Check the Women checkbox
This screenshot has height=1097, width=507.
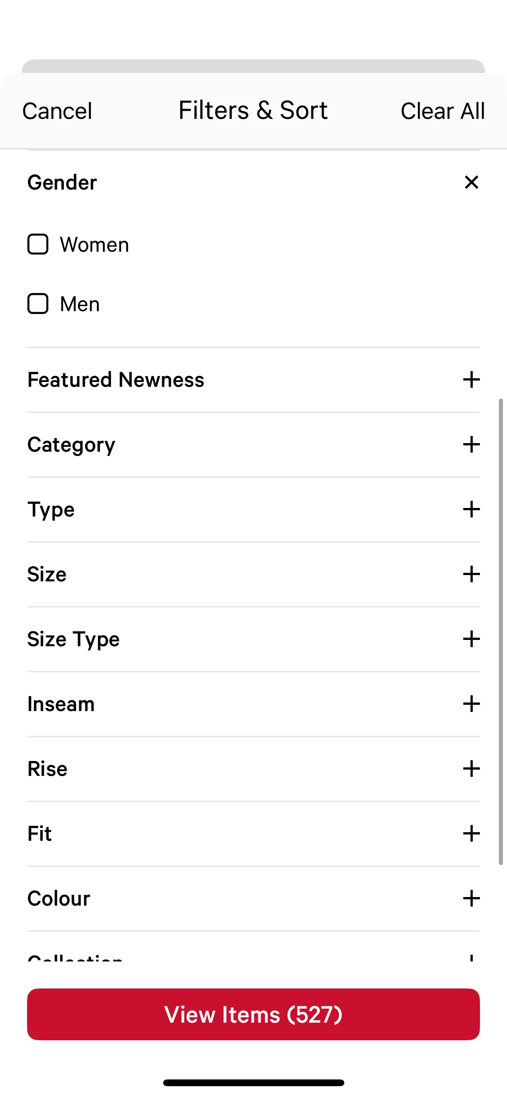point(38,245)
